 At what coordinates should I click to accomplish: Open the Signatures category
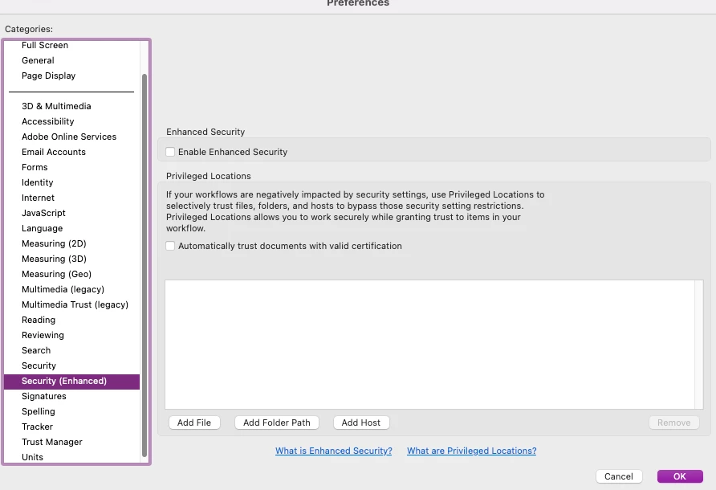tap(71, 396)
